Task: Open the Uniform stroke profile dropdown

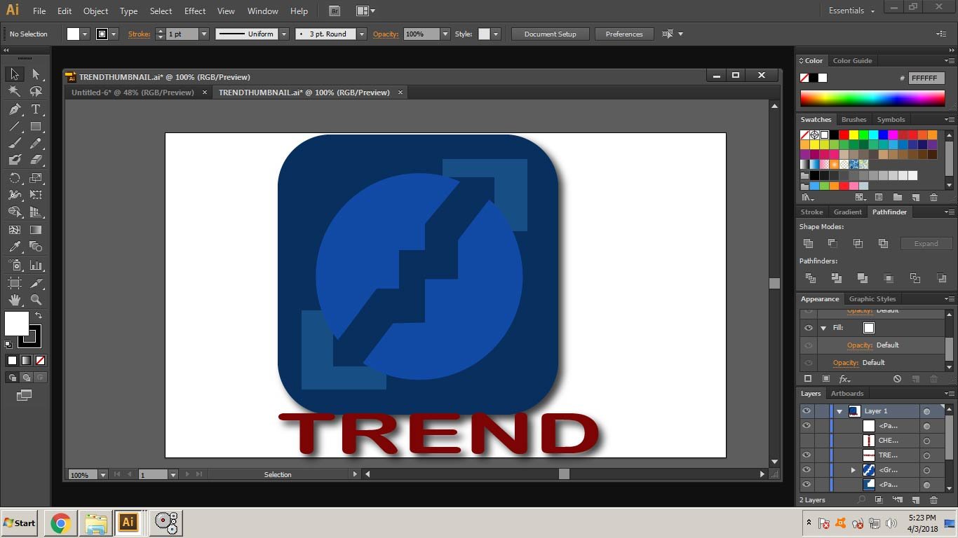Action: click(x=284, y=34)
